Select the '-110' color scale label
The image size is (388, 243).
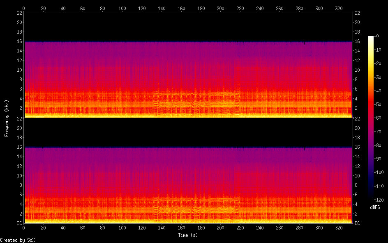pyautogui.click(x=379, y=186)
